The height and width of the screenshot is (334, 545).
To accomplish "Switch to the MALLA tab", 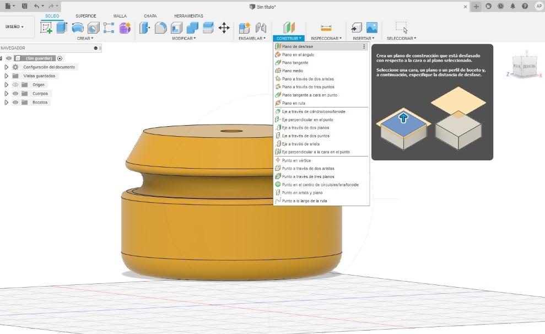I will 120,16.
